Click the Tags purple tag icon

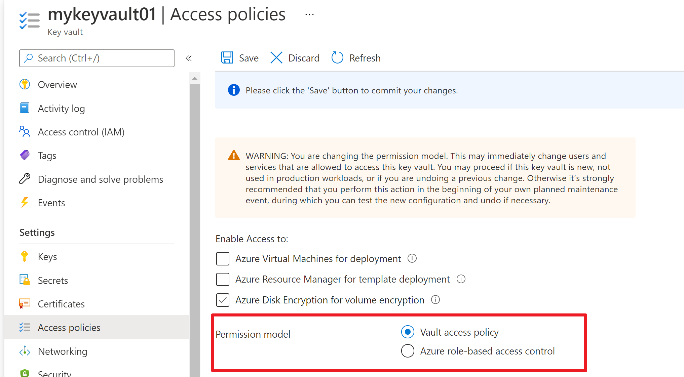25,155
